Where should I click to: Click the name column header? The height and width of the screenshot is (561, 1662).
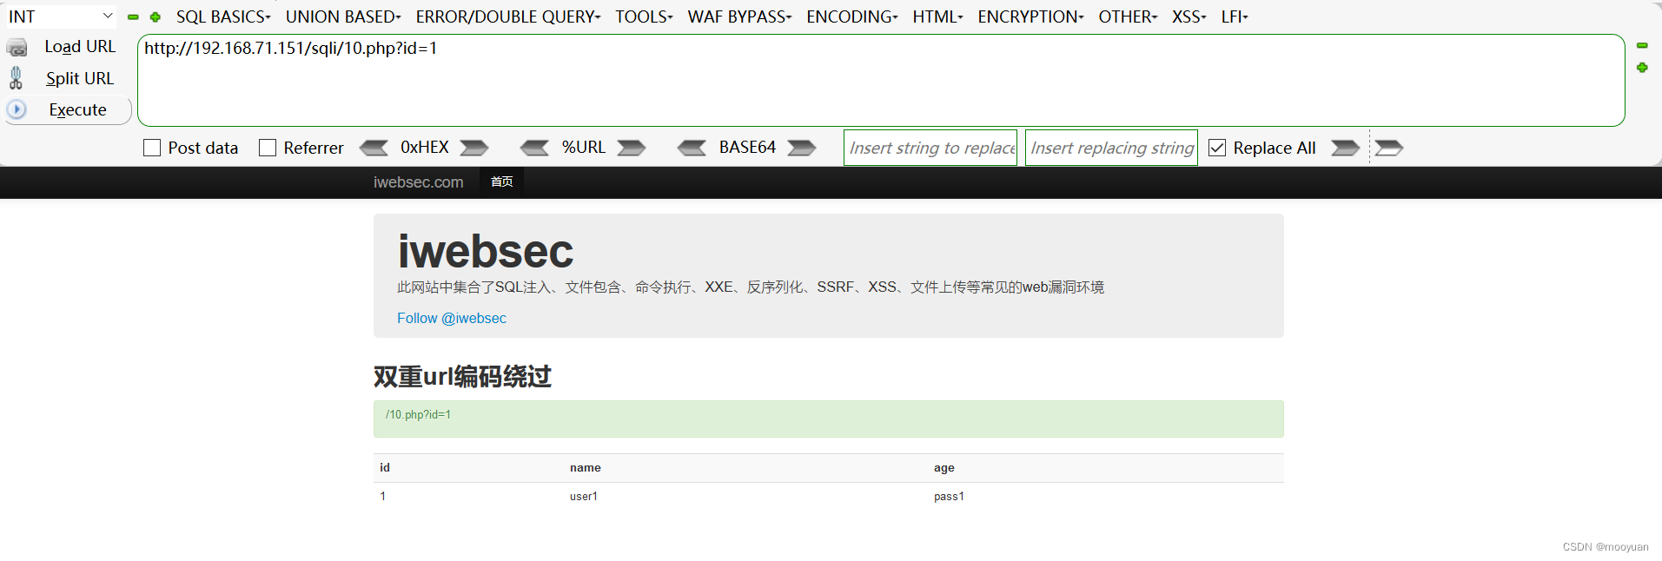tap(586, 467)
